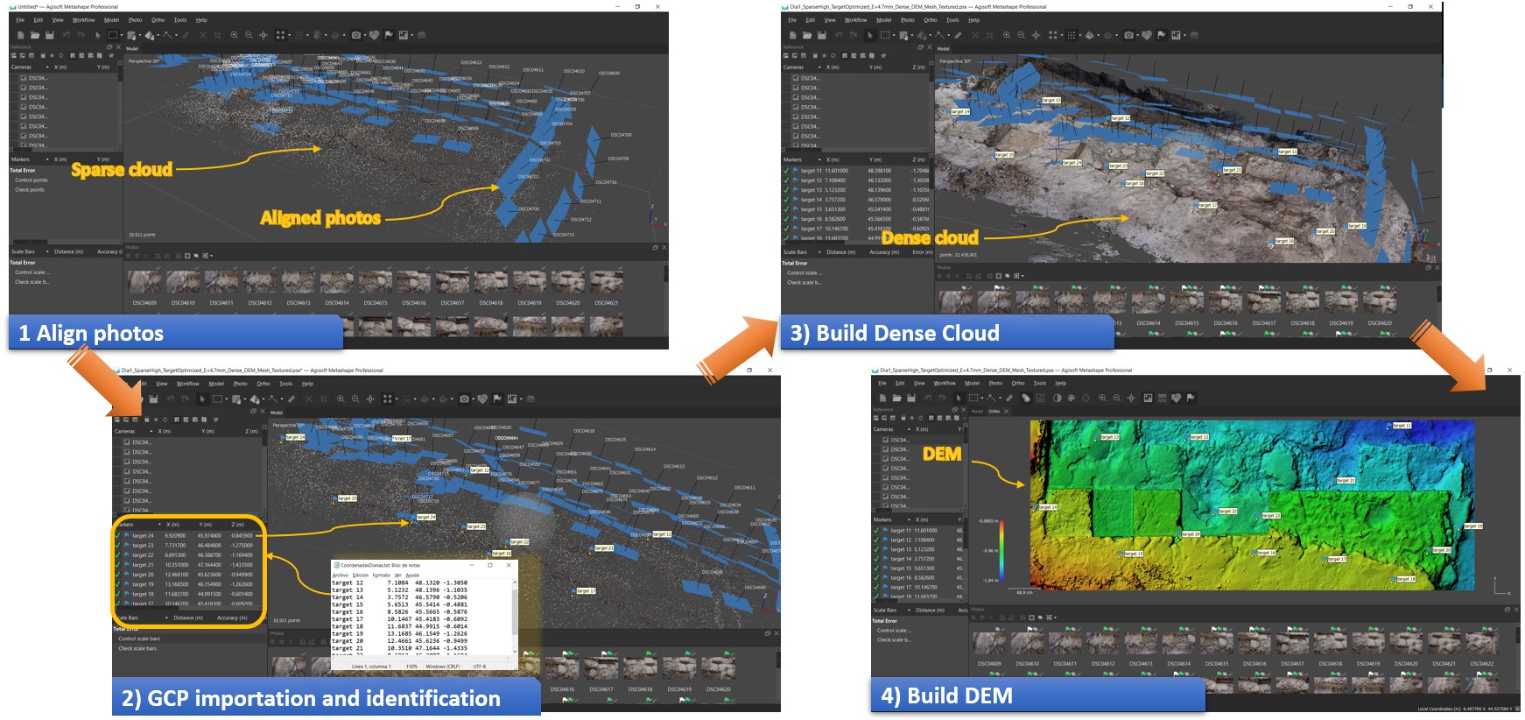This screenshot has width=1525, height=720.
Task: Switch to Ortho tab in DEM window
Action: [994, 411]
